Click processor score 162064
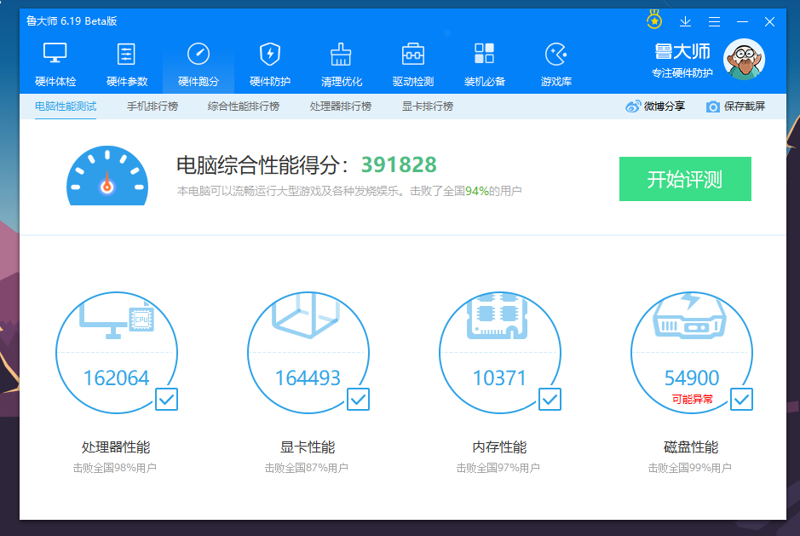 pos(117,378)
